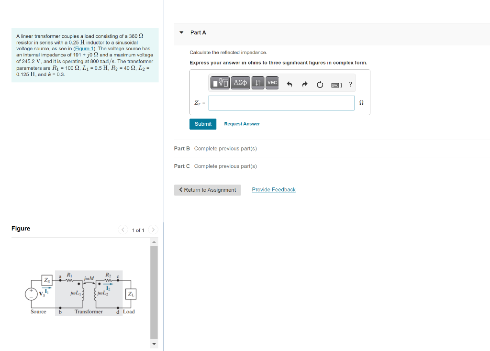Toggle the up-down arrows exponent icon
Screen dimensions: 490x351
tap(258, 82)
